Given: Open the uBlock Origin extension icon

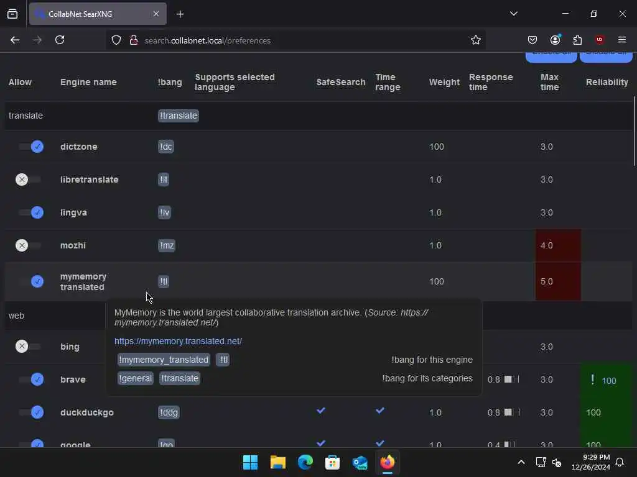Looking at the screenshot, I should click(x=600, y=40).
